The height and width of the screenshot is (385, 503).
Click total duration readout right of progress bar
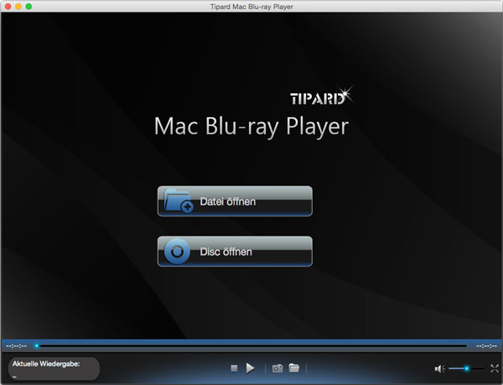click(486, 346)
